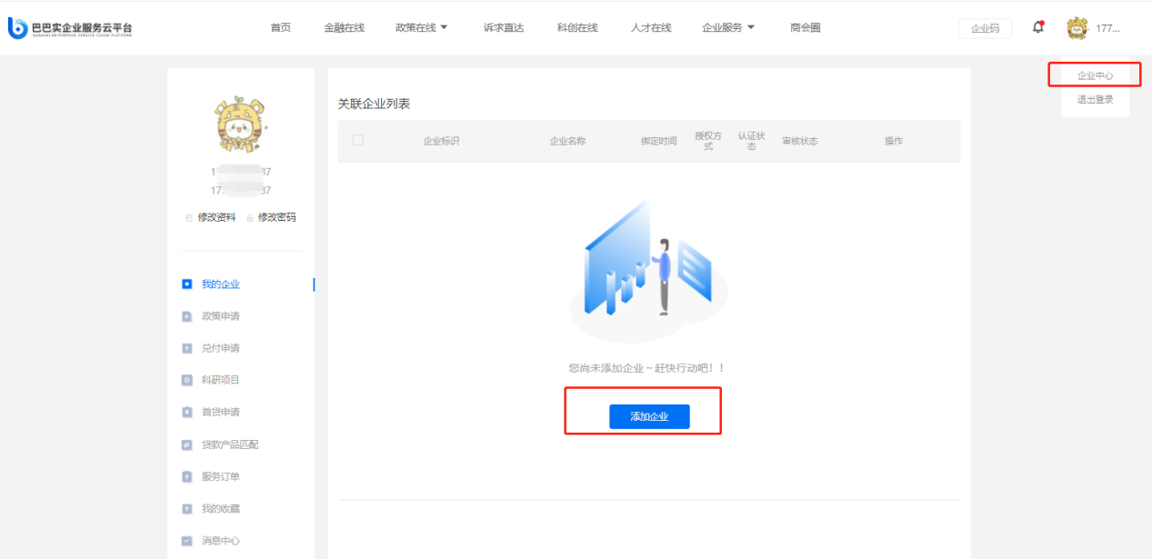Expand the 政策在线 dropdown menu
The image size is (1152, 559).
point(422,27)
